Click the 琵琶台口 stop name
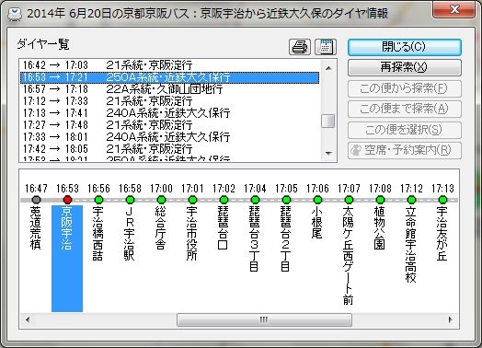The height and width of the screenshot is (348, 482). [224, 228]
